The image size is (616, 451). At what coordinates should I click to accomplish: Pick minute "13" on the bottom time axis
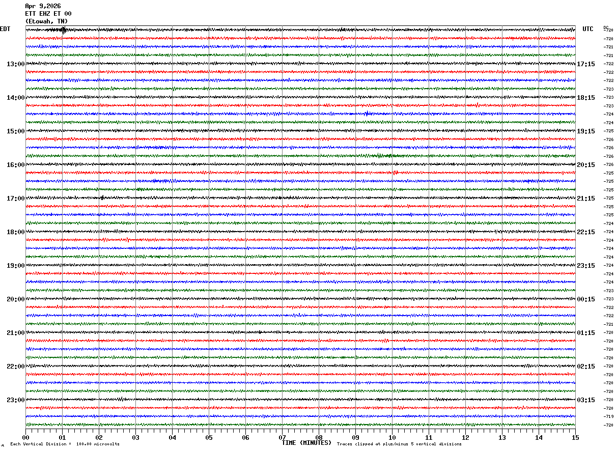(502, 437)
